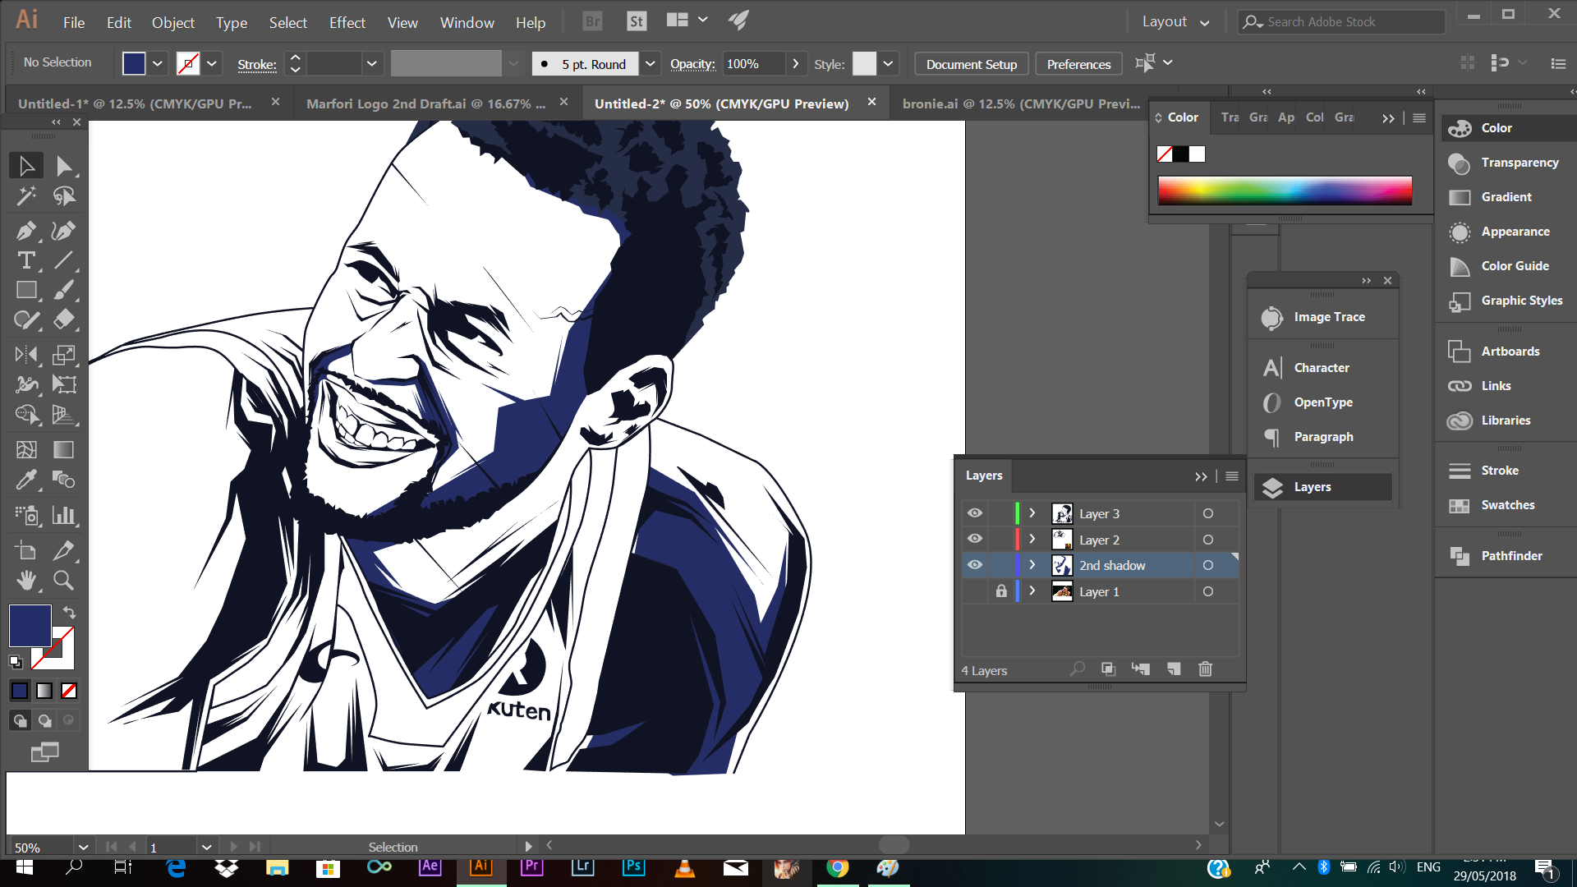Screen dimensions: 1577x887
Task: Open the Layout workspace dropdown
Action: pos(1175,22)
